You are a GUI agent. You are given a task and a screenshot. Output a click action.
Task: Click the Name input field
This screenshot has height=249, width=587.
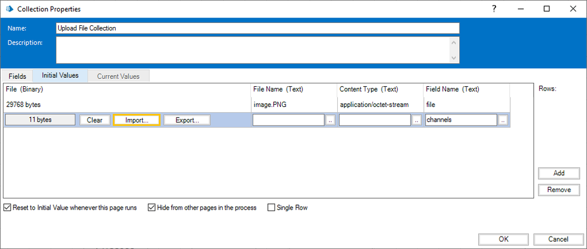(257, 28)
